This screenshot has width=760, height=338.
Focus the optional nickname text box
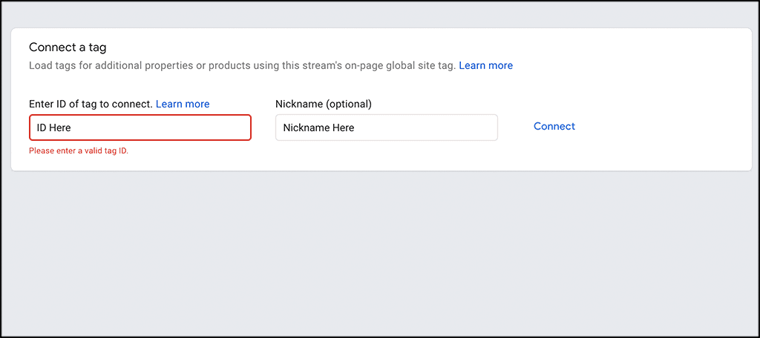[386, 127]
